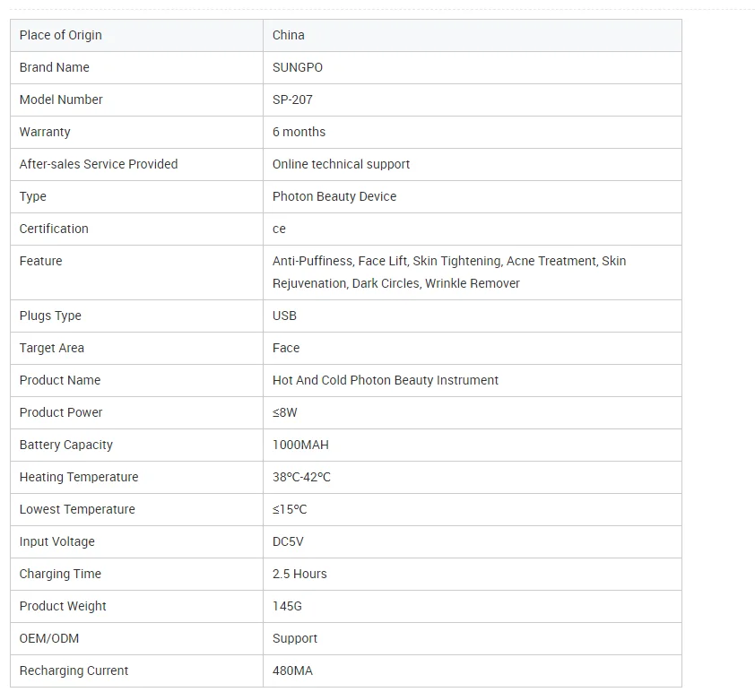
Task: Click the '6 months' warranty value
Action: tap(299, 132)
